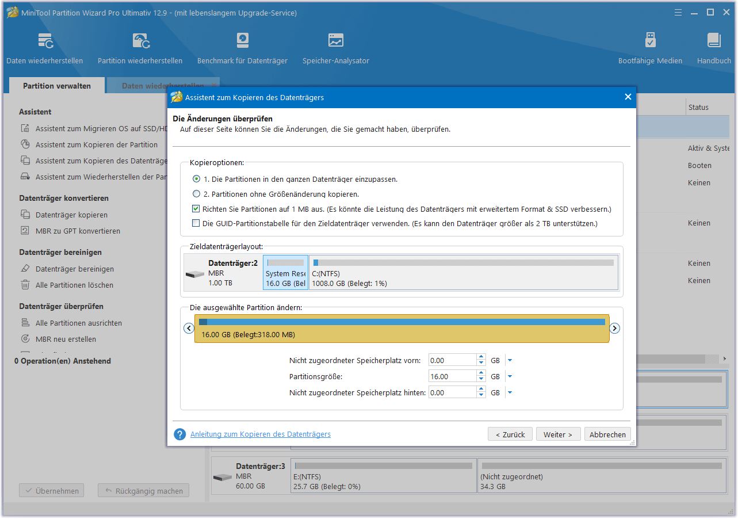Click Assistent zum Migrieren OS sidebar icon
The height and width of the screenshot is (519, 738).
tap(25, 129)
